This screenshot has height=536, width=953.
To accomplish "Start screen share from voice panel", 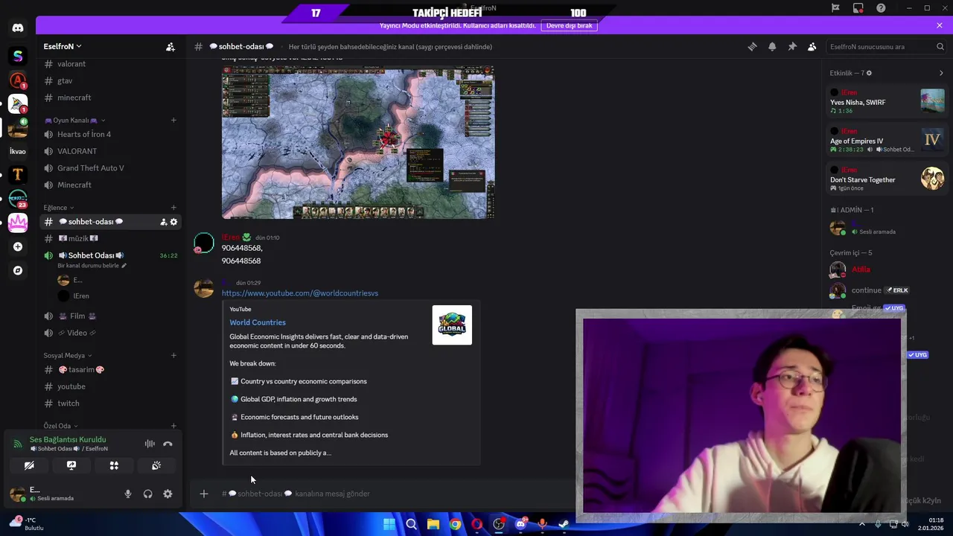I will (71, 465).
